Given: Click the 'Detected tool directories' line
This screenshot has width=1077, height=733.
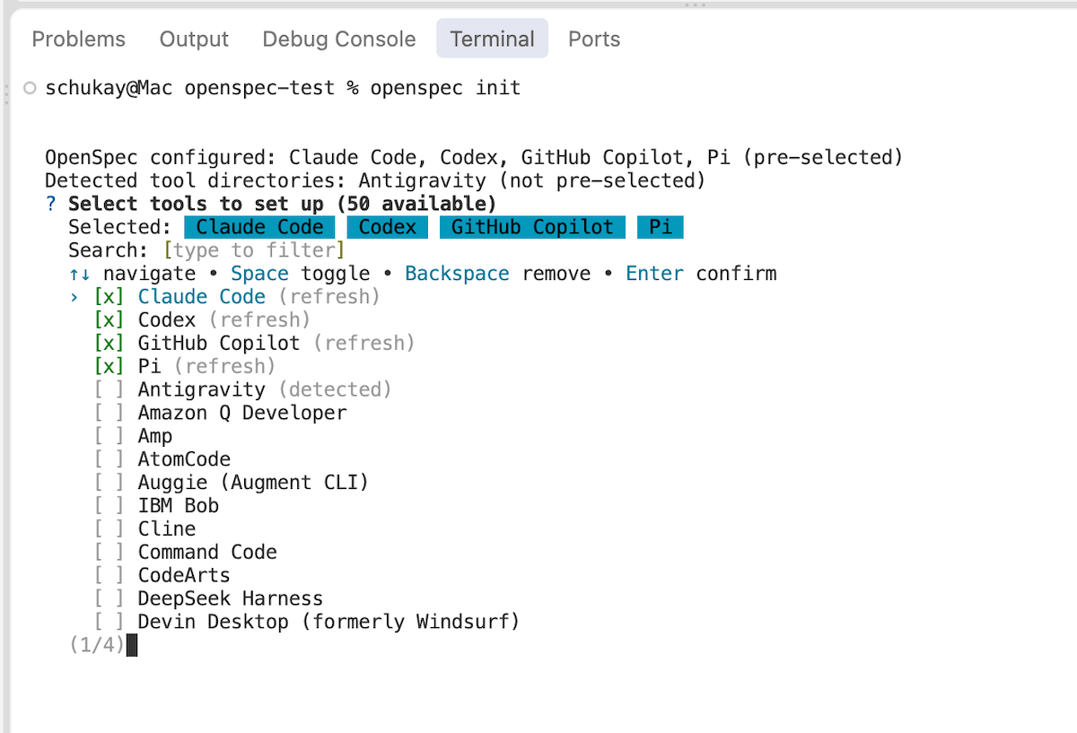Looking at the screenshot, I should click(x=375, y=180).
